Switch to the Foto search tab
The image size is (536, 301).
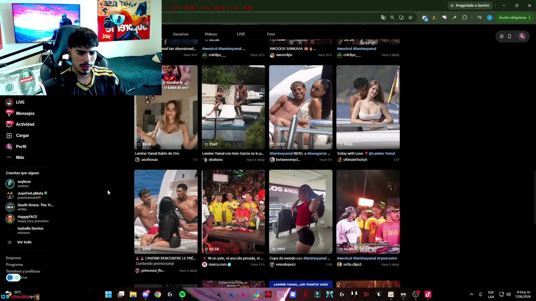pos(271,34)
